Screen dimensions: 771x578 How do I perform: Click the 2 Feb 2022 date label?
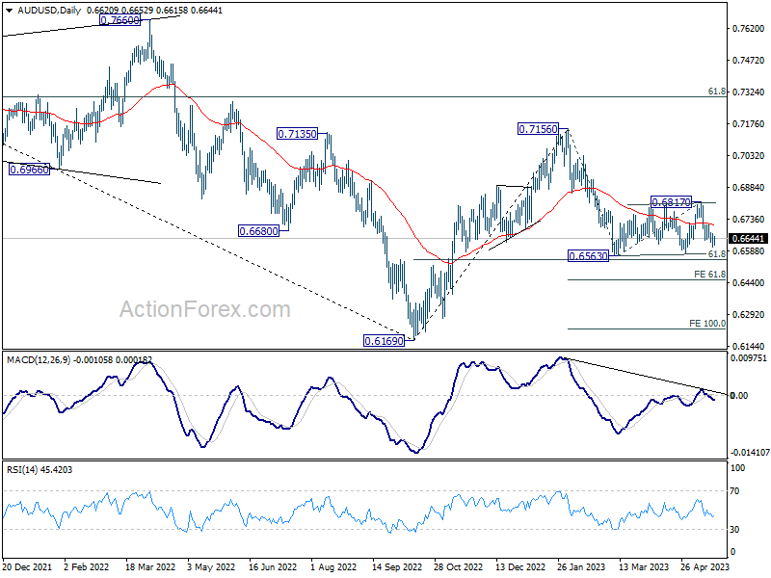[x=87, y=567]
